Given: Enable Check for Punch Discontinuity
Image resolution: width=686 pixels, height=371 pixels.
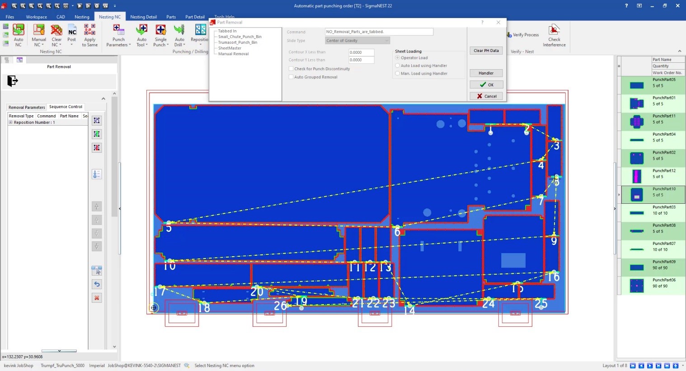Looking at the screenshot, I should [291, 69].
